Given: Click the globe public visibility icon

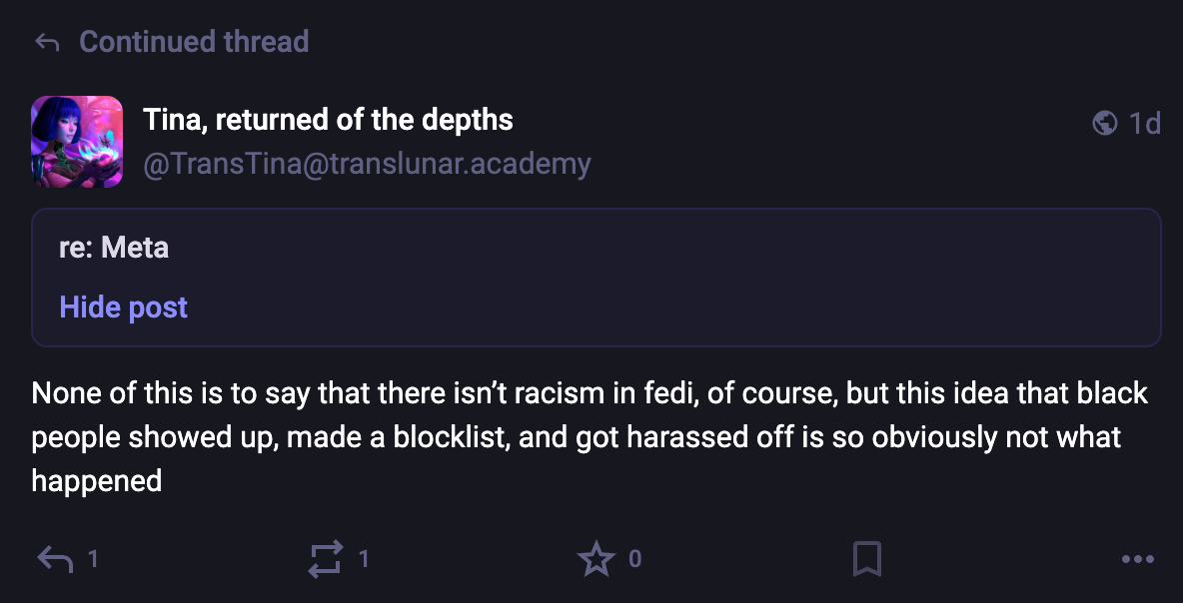Looking at the screenshot, I should click(x=1105, y=123).
